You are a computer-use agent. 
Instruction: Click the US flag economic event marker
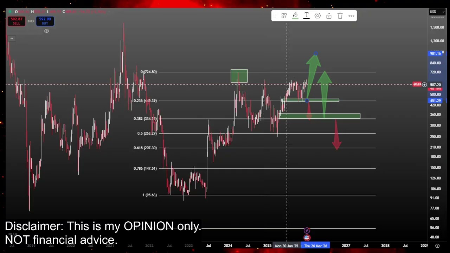[x=307, y=238]
